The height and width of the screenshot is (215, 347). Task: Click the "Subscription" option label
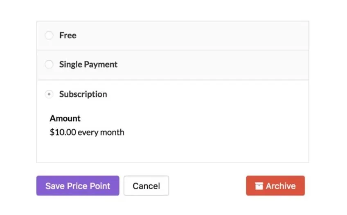(x=83, y=94)
